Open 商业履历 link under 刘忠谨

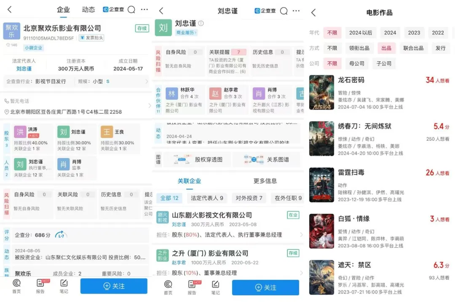[x=186, y=32]
